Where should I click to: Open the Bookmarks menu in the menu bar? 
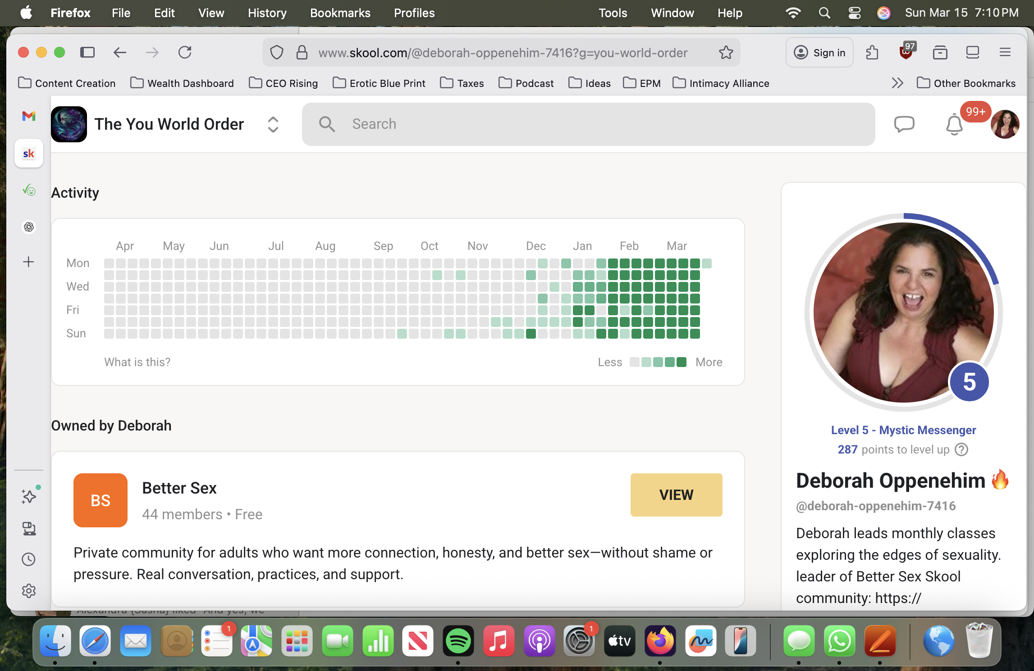pyautogui.click(x=340, y=13)
